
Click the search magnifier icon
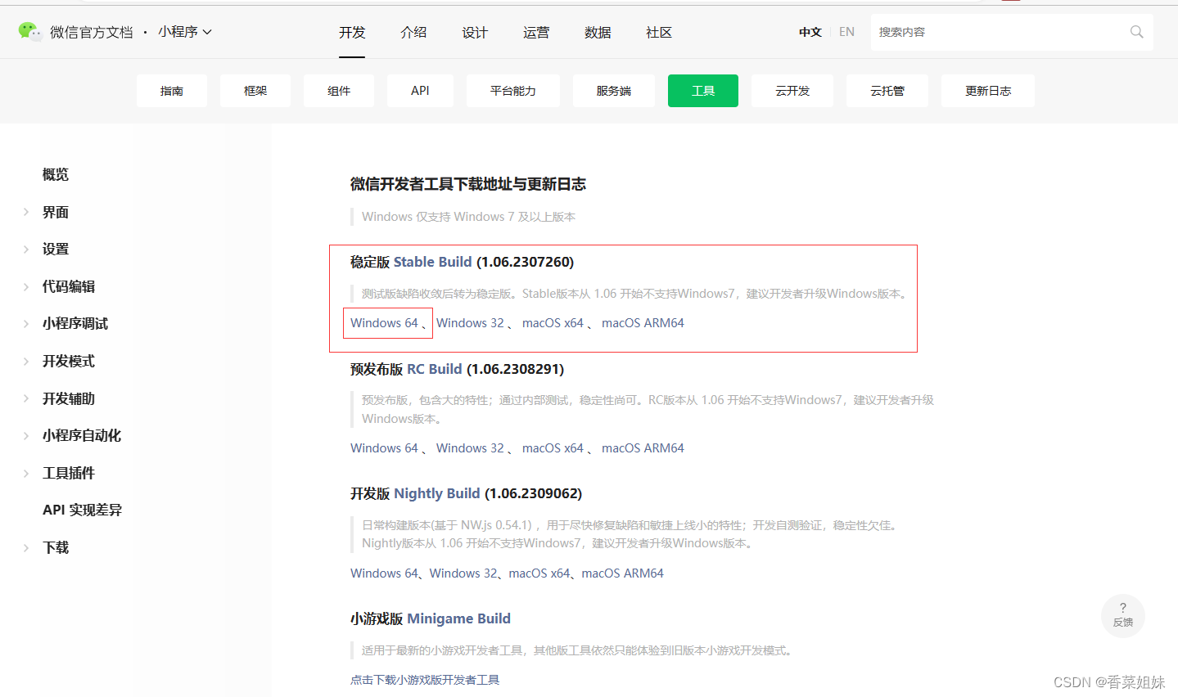point(1136,32)
